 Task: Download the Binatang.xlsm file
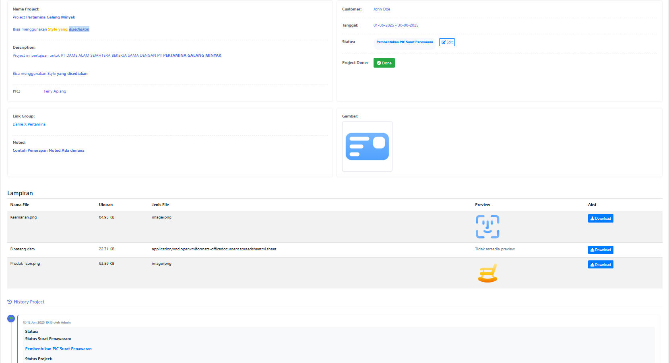[x=600, y=250]
